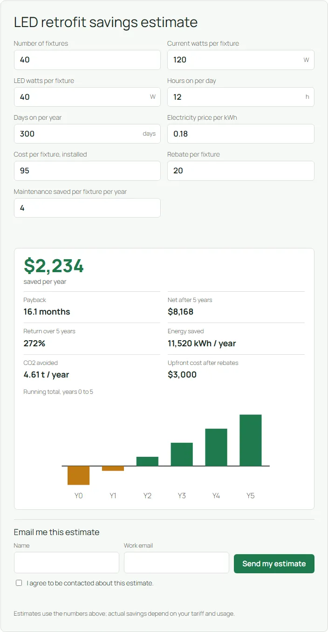Edit the Current watts per fixture field

point(240,60)
